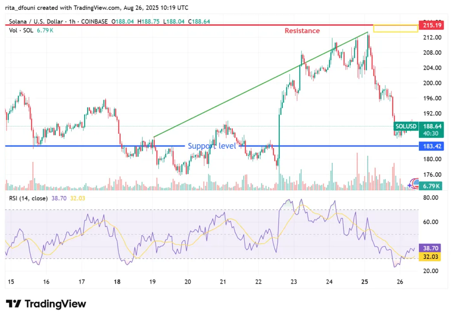Click date 21 on the time axis
453x319 pixels.
pos(223,282)
